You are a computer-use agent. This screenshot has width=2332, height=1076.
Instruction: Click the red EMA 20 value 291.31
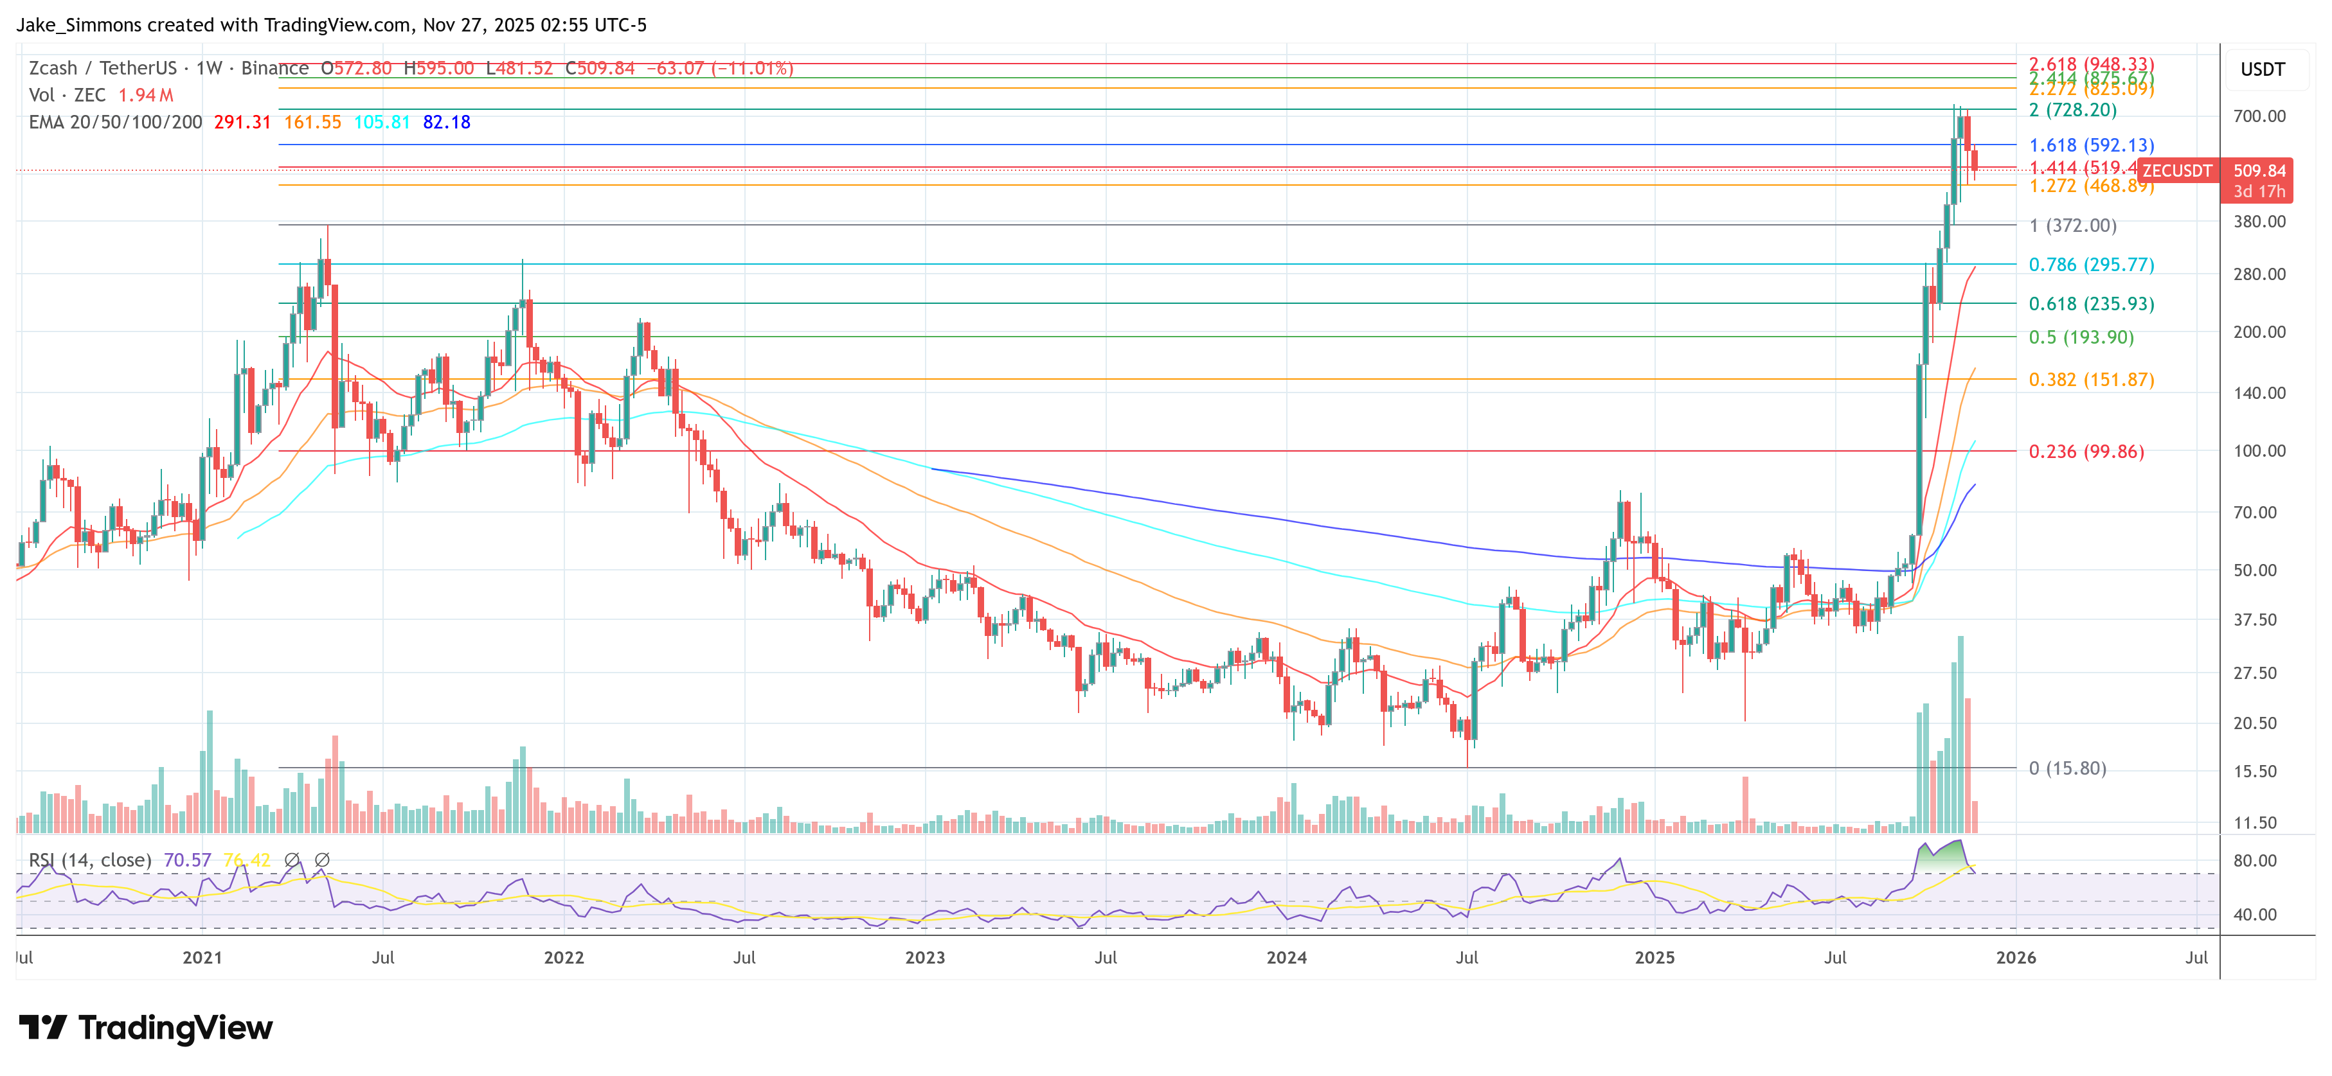click(242, 122)
